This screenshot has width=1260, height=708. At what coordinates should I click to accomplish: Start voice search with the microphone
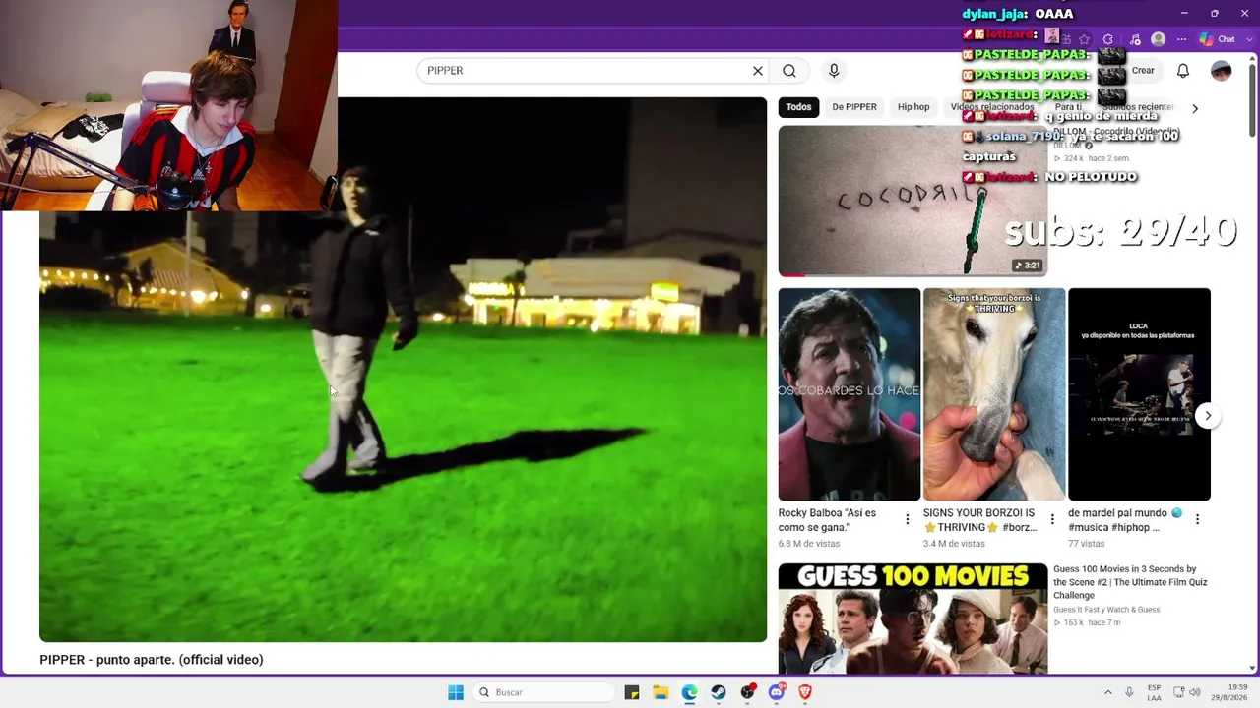(x=834, y=71)
